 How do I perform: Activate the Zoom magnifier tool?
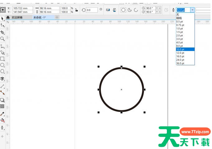click(2, 39)
